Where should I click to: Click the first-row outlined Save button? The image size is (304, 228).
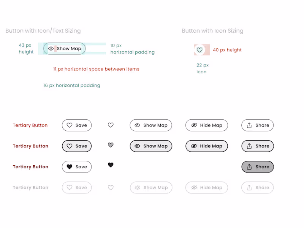pos(77,125)
